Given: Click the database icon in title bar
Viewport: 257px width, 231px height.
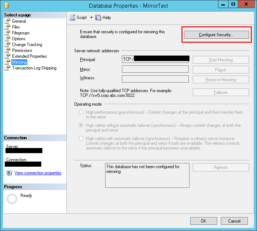Looking at the screenshot, I should click(6, 6).
